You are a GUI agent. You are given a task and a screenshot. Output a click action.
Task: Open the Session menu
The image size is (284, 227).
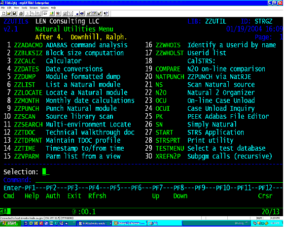[34, 8]
